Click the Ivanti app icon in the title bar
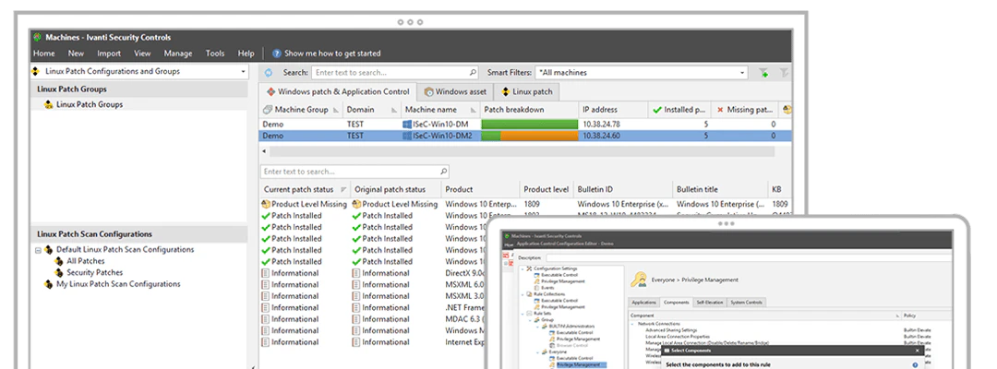The height and width of the screenshot is (369, 997). [x=38, y=38]
